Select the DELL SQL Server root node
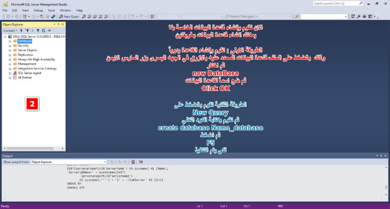390x209 pixels. tap(39, 37)
